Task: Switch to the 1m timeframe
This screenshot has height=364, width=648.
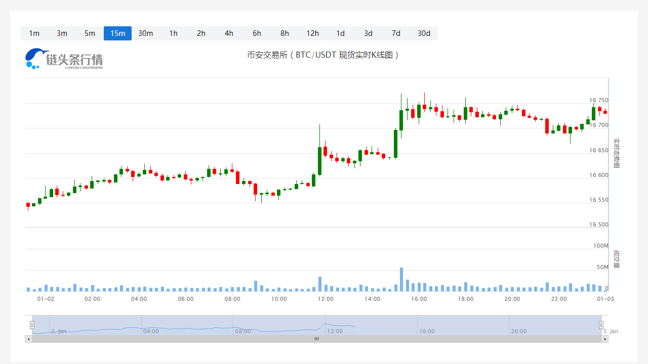Action: tap(34, 33)
